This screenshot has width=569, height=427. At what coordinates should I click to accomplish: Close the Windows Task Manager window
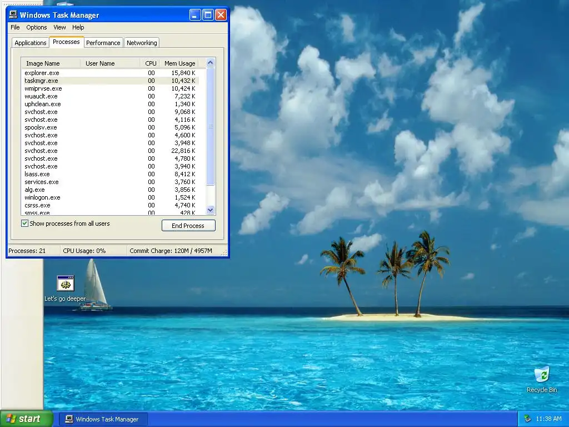click(221, 15)
